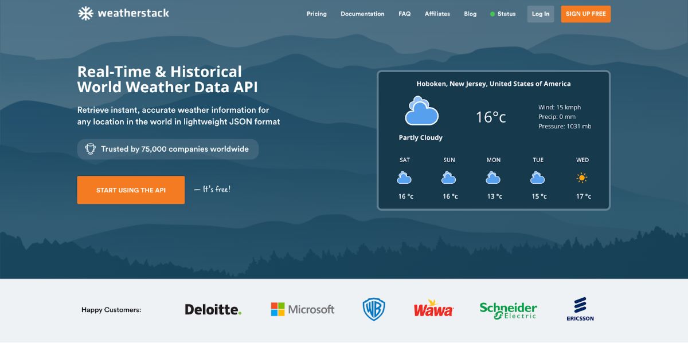Click the weatherstack snowflake logo
Screen dimensions: 688x343
tap(85, 12)
